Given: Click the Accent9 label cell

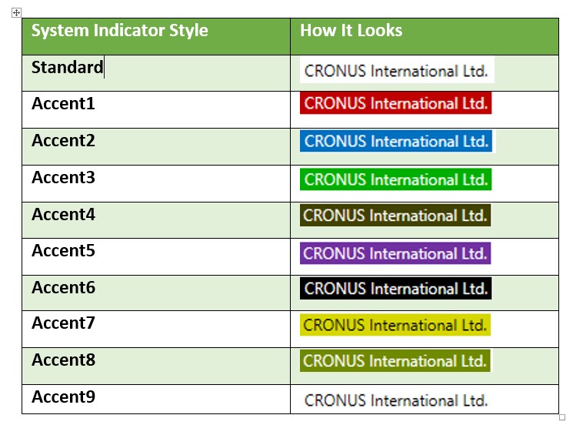Looking at the screenshot, I should coord(156,399).
